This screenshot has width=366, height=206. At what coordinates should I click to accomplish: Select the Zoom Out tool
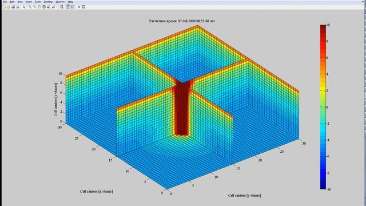tap(35, 7)
